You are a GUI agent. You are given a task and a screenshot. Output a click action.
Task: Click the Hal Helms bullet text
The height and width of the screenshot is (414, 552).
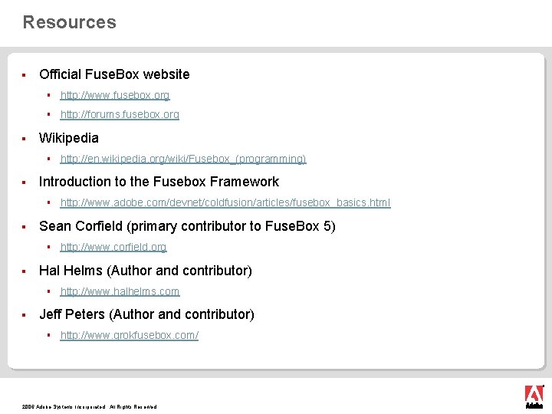point(146,271)
